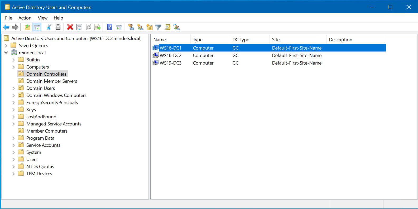The width and height of the screenshot is (418, 209).
Task: Click the Domain Controllers OU folder icon
Action: [x=21, y=74]
